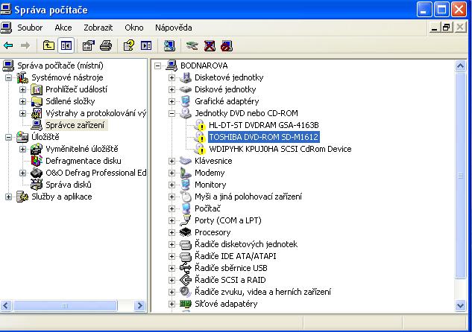472x332 pixels.
Task: Click the Modemy phone icon
Action: [x=186, y=173]
